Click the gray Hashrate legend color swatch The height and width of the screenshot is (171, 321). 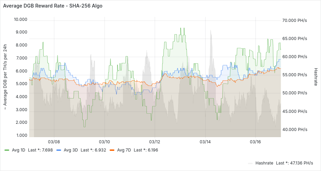pos(250,163)
